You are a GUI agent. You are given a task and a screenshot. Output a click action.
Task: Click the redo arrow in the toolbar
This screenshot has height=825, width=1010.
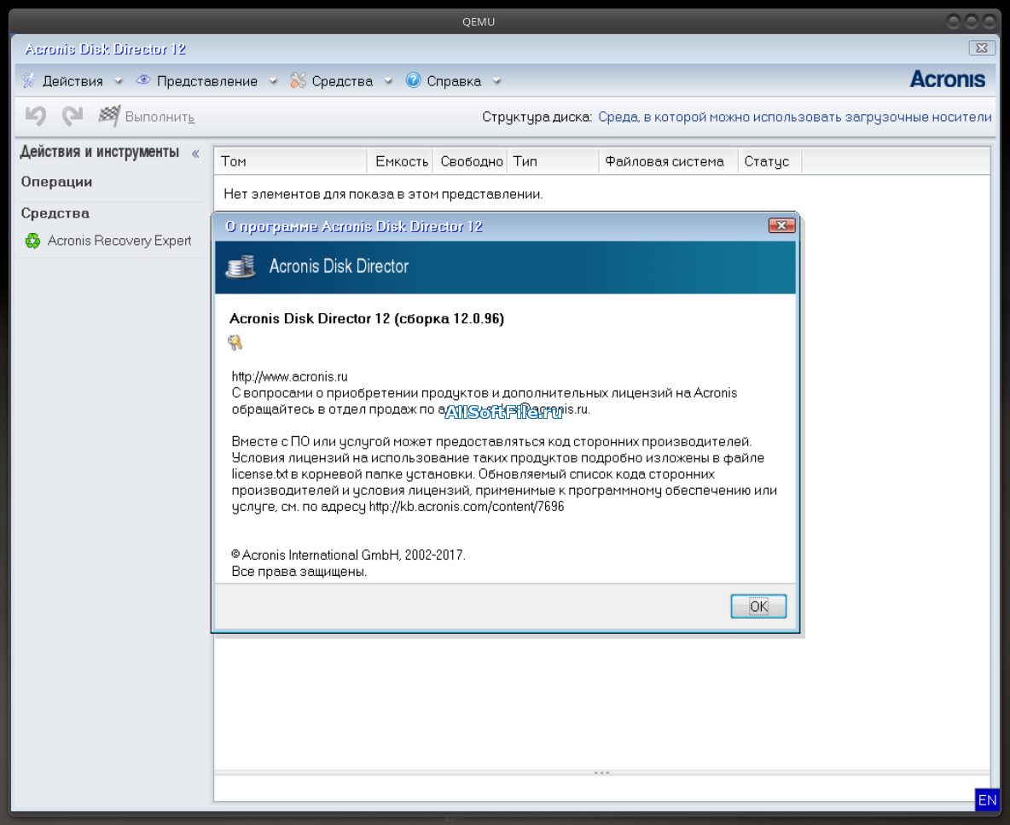[73, 116]
